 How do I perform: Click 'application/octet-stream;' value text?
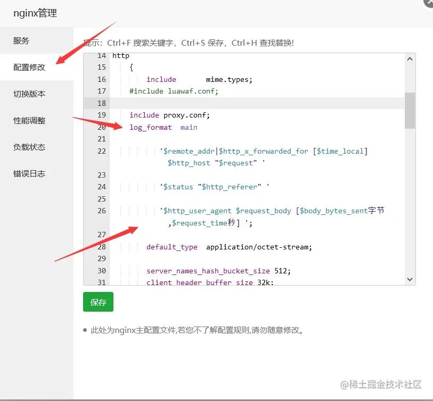point(259,247)
